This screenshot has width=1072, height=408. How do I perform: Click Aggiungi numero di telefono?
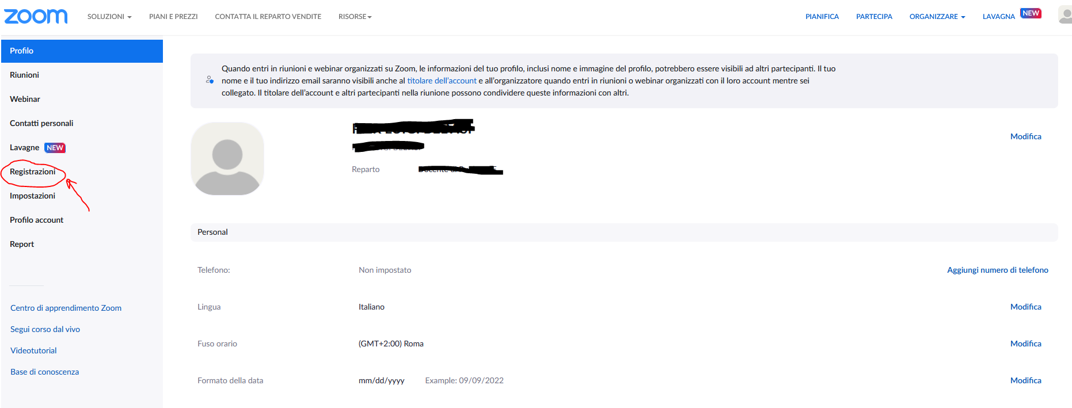(998, 270)
